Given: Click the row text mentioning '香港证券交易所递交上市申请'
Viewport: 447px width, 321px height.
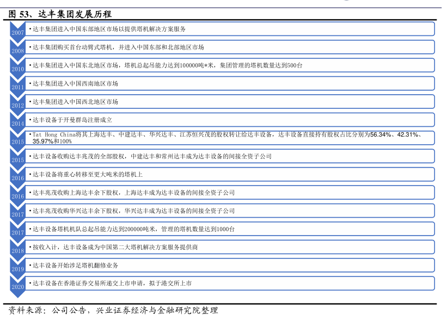Looking at the screenshot, I should point(112,283).
